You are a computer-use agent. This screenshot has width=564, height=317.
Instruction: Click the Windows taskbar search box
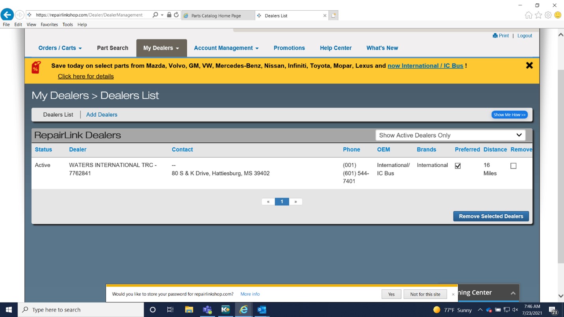pos(81,310)
